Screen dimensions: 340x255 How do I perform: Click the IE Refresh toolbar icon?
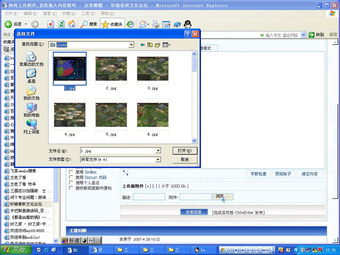coord(61,24)
